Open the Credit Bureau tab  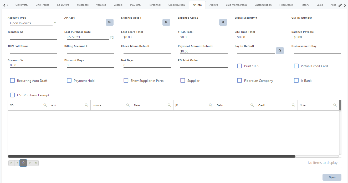coord(176,4)
